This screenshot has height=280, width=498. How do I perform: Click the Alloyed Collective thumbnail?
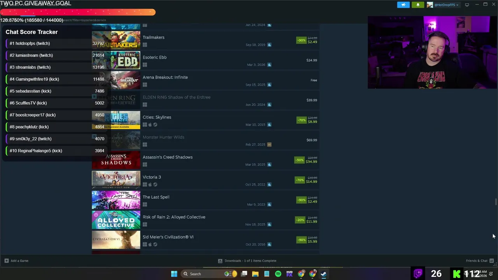click(x=116, y=220)
